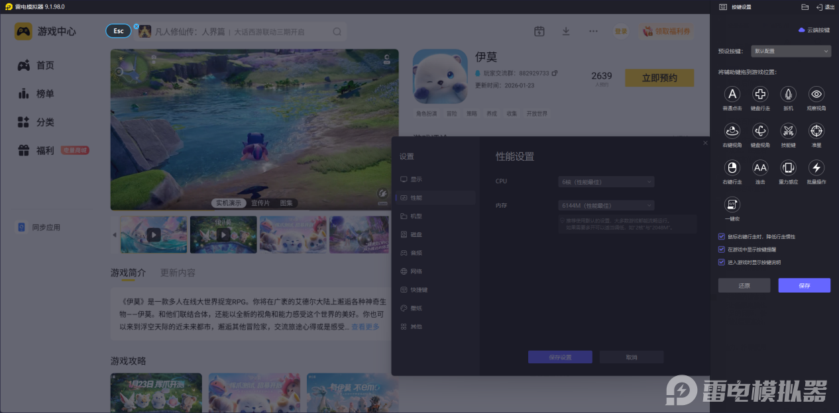Image resolution: width=839 pixels, height=413 pixels.
Task: Click the previous-arrow left of the thumbnails
Action: pyautogui.click(x=114, y=234)
